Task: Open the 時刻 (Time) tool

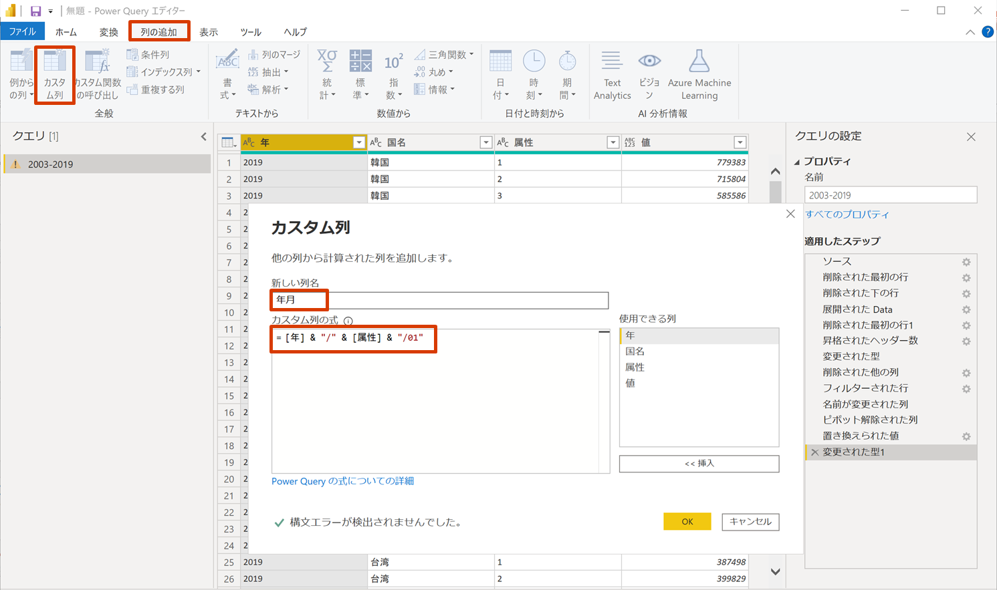Action: point(534,74)
